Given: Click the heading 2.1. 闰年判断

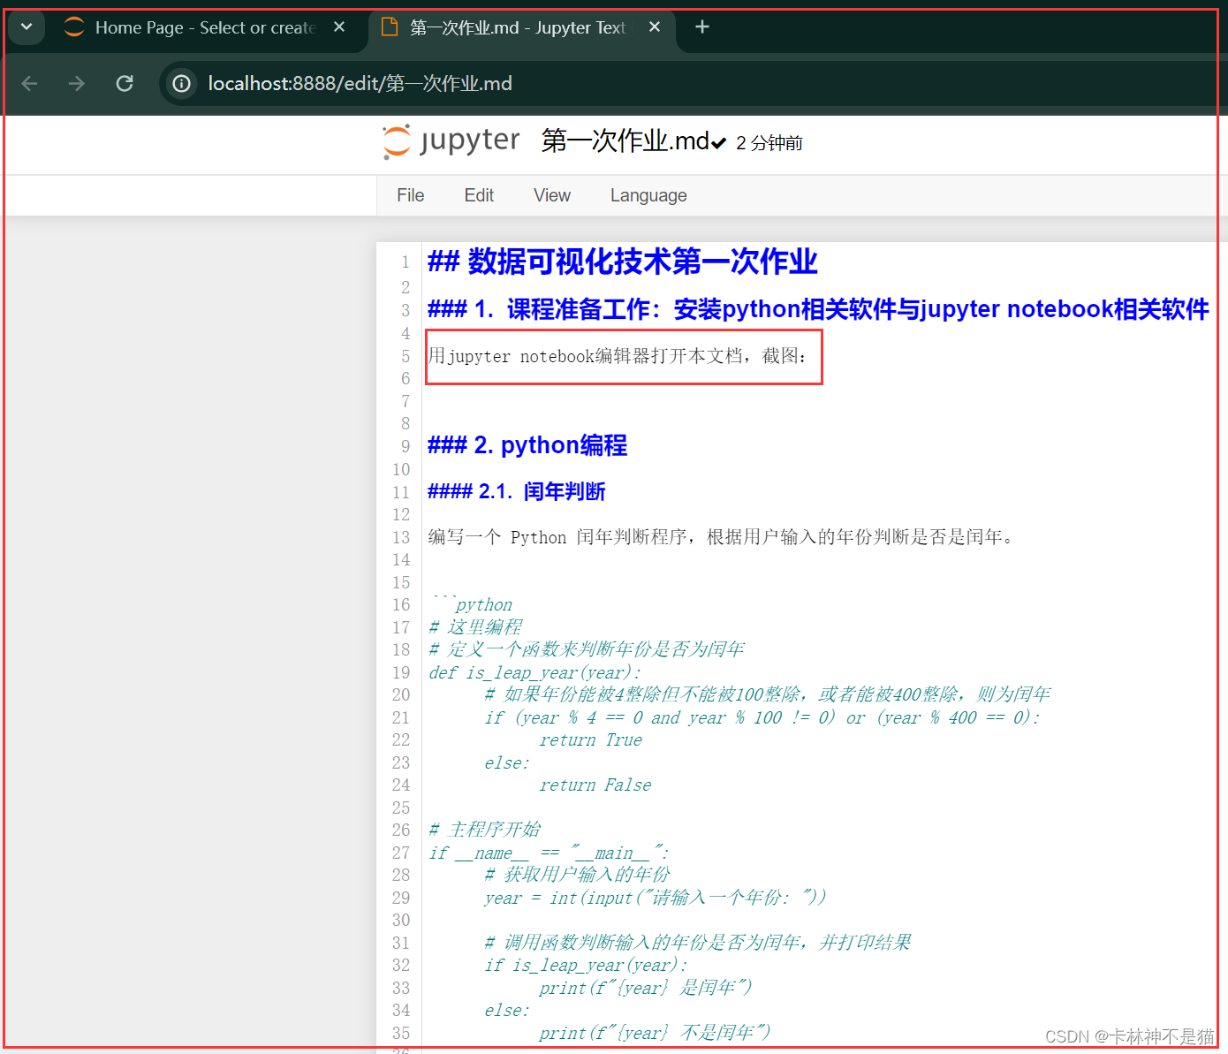Looking at the screenshot, I should (517, 491).
